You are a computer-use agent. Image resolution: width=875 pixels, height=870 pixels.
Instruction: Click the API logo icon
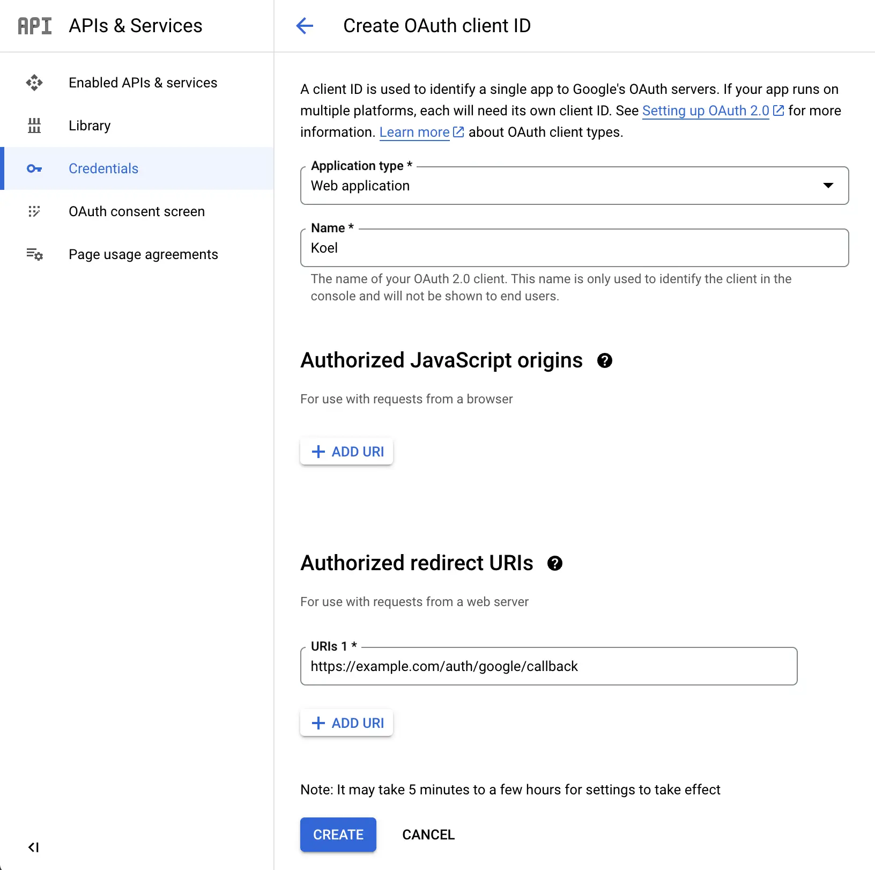(x=35, y=26)
